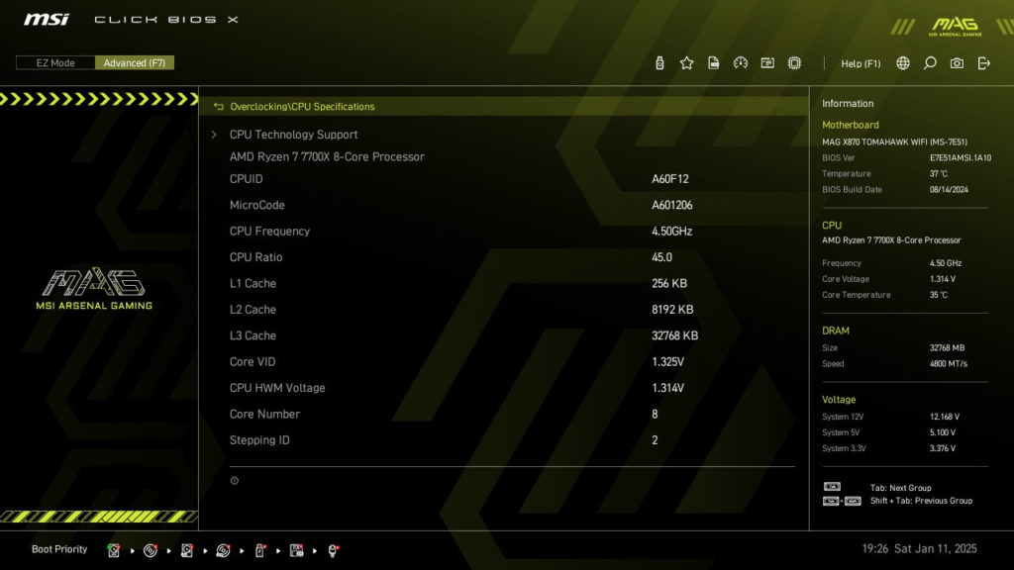Select Advanced (F7) mode tab
The image size is (1014, 570).
click(x=135, y=62)
